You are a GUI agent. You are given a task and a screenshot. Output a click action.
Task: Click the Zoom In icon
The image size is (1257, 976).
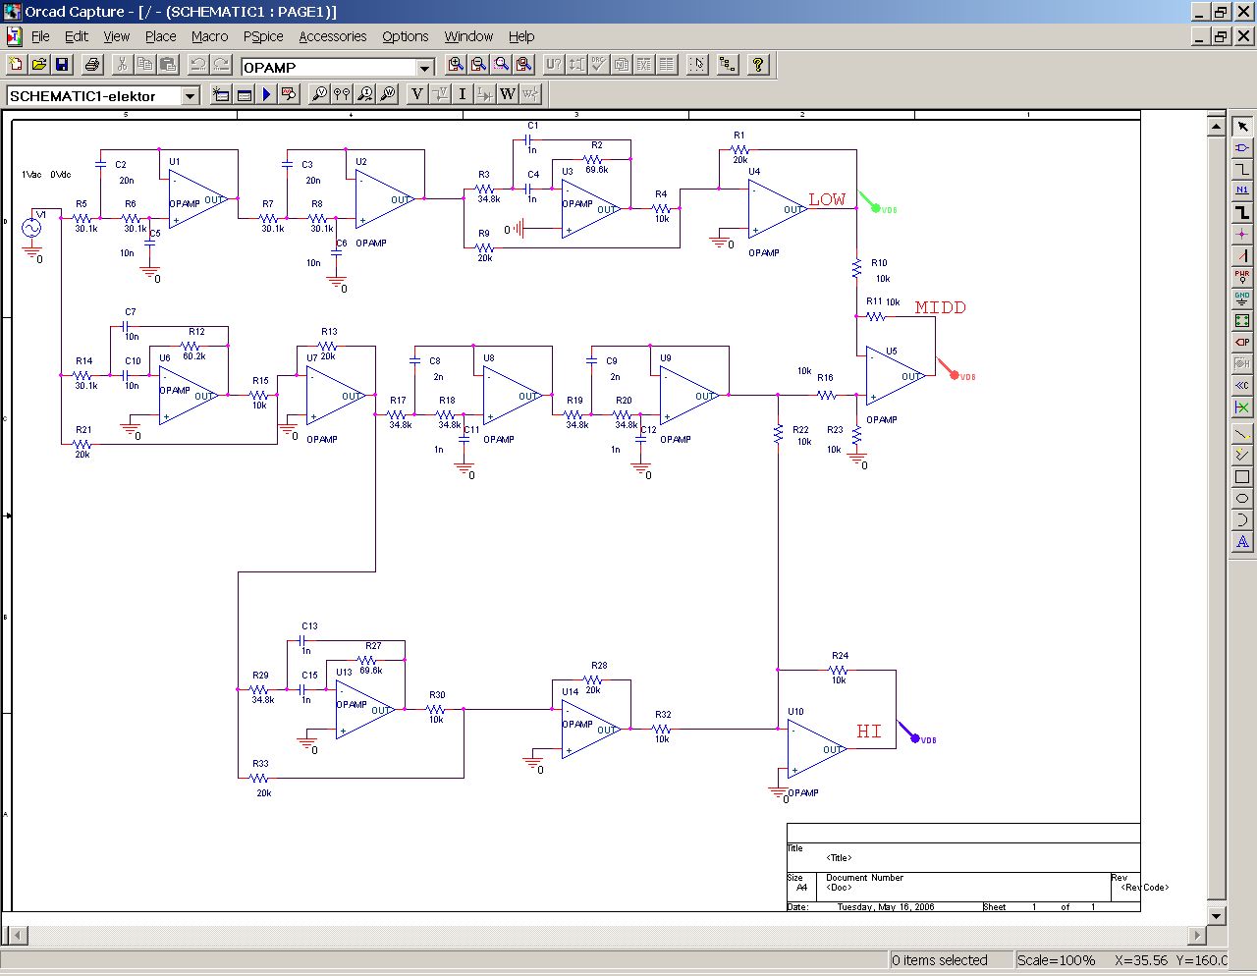coord(456,65)
